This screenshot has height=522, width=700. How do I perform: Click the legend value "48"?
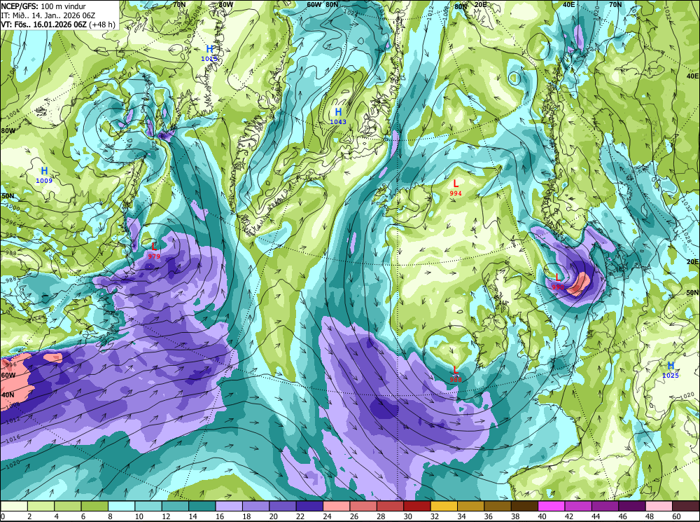(649, 516)
